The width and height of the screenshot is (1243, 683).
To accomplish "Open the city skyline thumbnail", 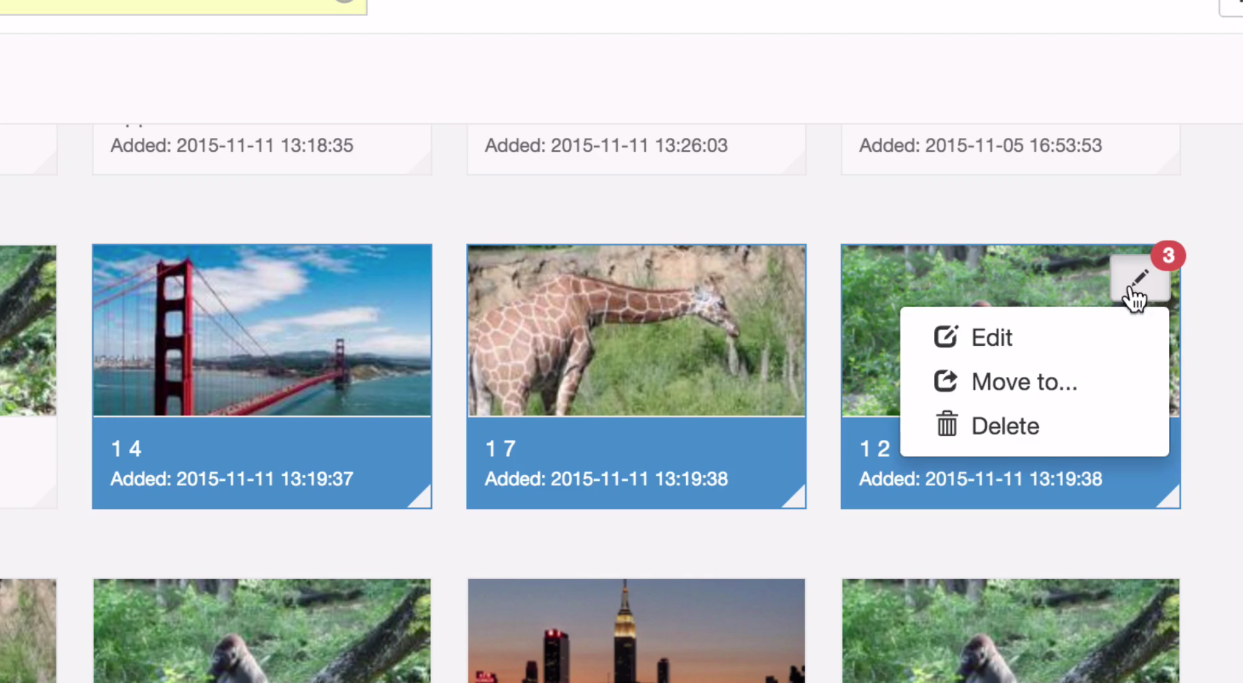I will 636,631.
